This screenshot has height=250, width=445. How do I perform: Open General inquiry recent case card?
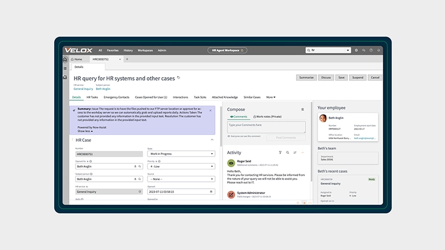point(348,189)
